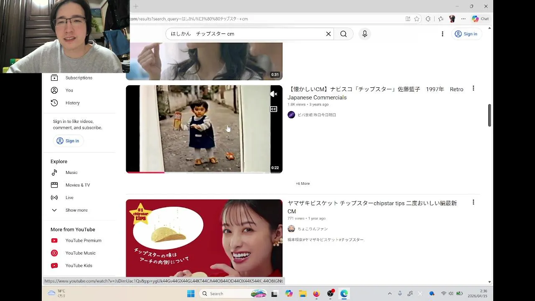
Task: Open OBS Studio from the taskbar
Action: pyautogui.click(x=331, y=293)
